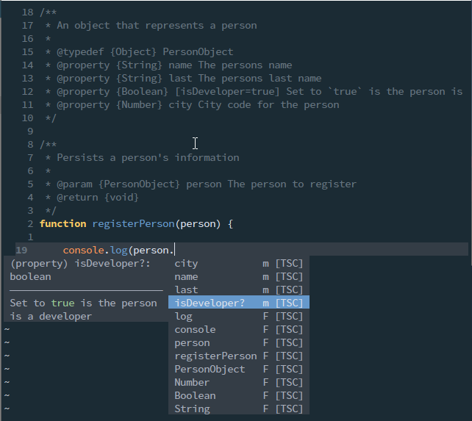This screenshot has height=421, width=472.
Task: Click the '[TSC]' tag beside 'city'
Action: 289,263
